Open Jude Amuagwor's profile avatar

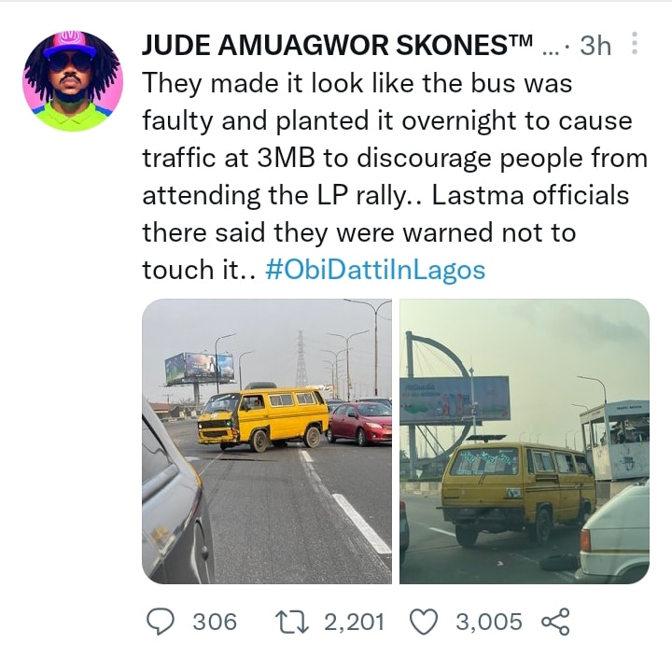(x=73, y=81)
